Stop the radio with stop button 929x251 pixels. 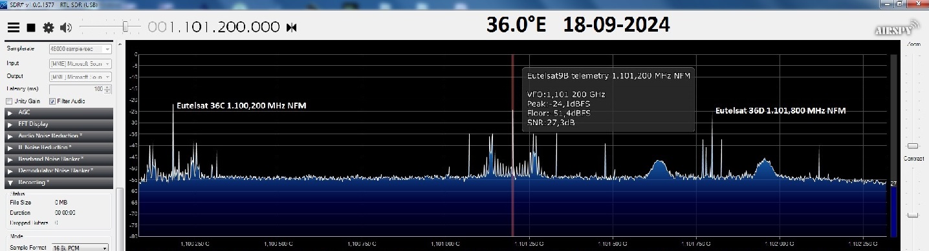click(x=30, y=28)
